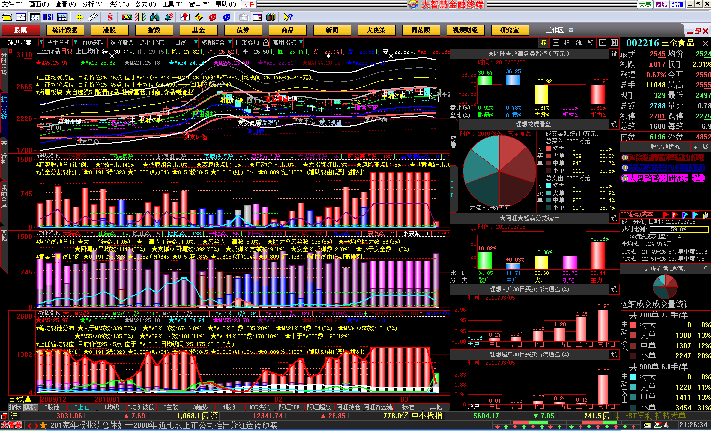Select the ruler measurement tool icon
Screen dimensions: 711x431
coord(92,17)
